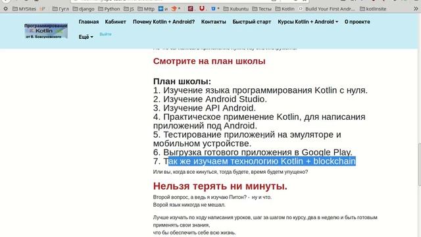
Task: Click sentence Ворой язык никогда не мешал.
Action: tap(189, 205)
